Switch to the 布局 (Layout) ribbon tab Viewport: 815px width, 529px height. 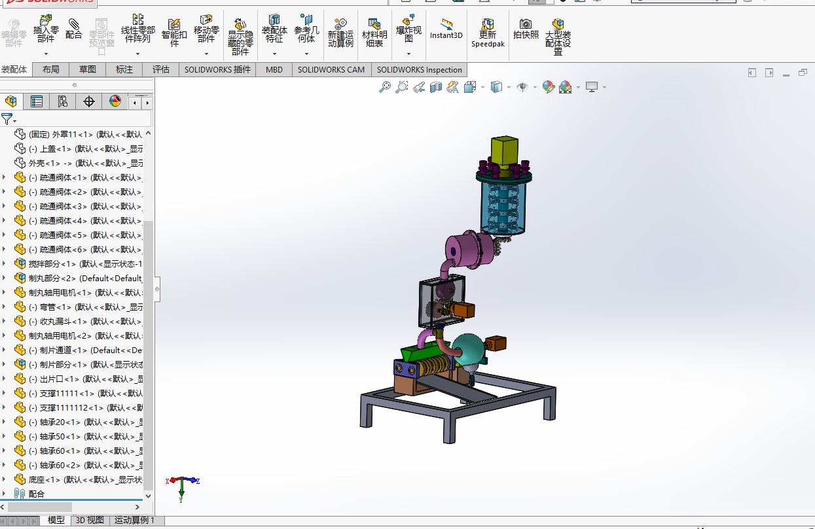[x=50, y=69]
